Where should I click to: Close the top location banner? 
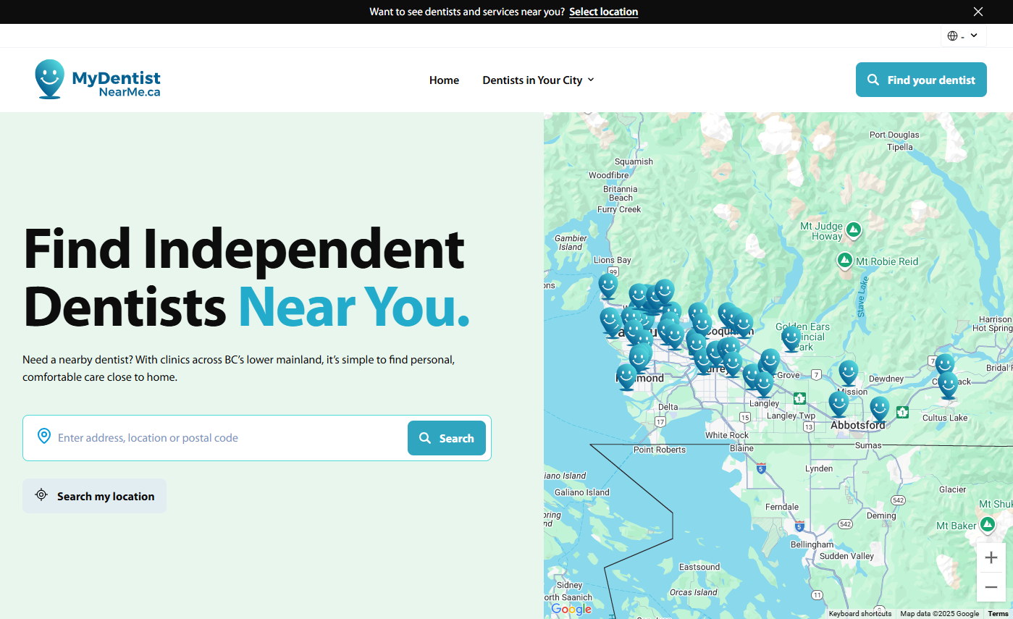[x=978, y=12]
